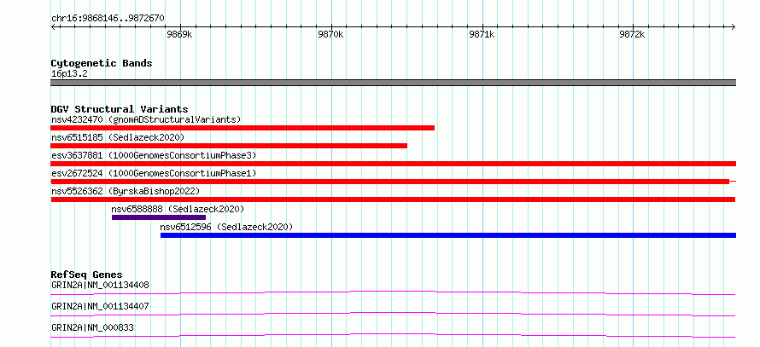The width and height of the screenshot is (760, 347).
Task: Click the DGV Structural Variants track title
Action: (x=120, y=109)
